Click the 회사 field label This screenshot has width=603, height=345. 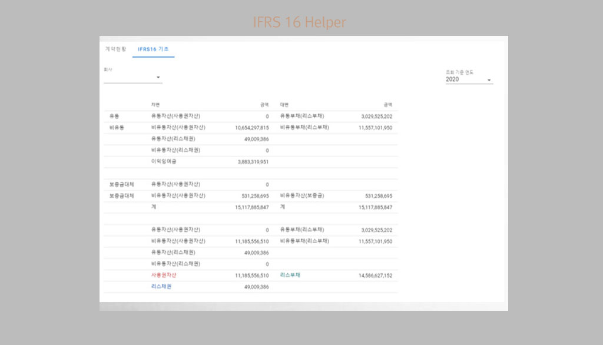pyautogui.click(x=108, y=69)
